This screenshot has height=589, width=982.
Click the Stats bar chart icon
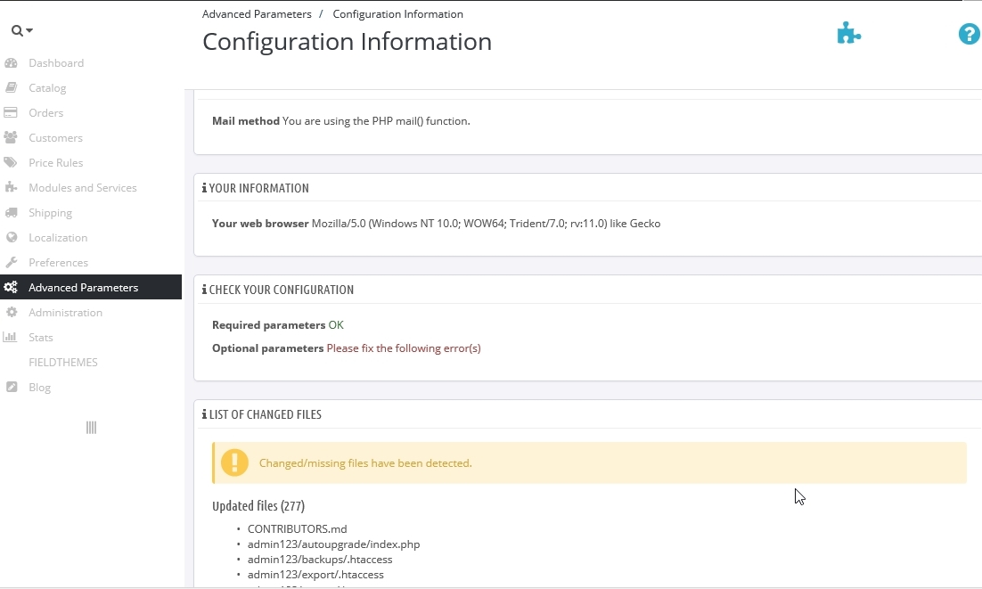pos(11,338)
